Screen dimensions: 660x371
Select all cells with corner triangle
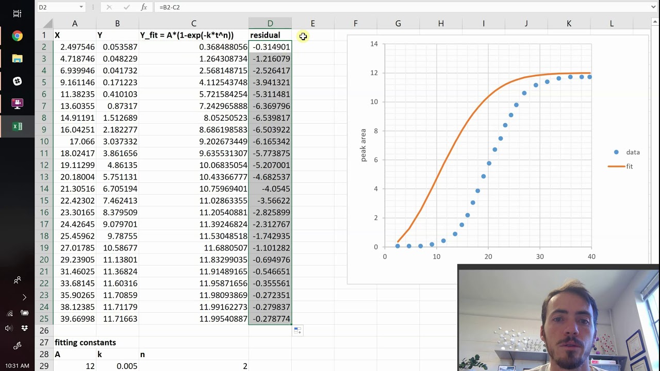click(x=47, y=24)
